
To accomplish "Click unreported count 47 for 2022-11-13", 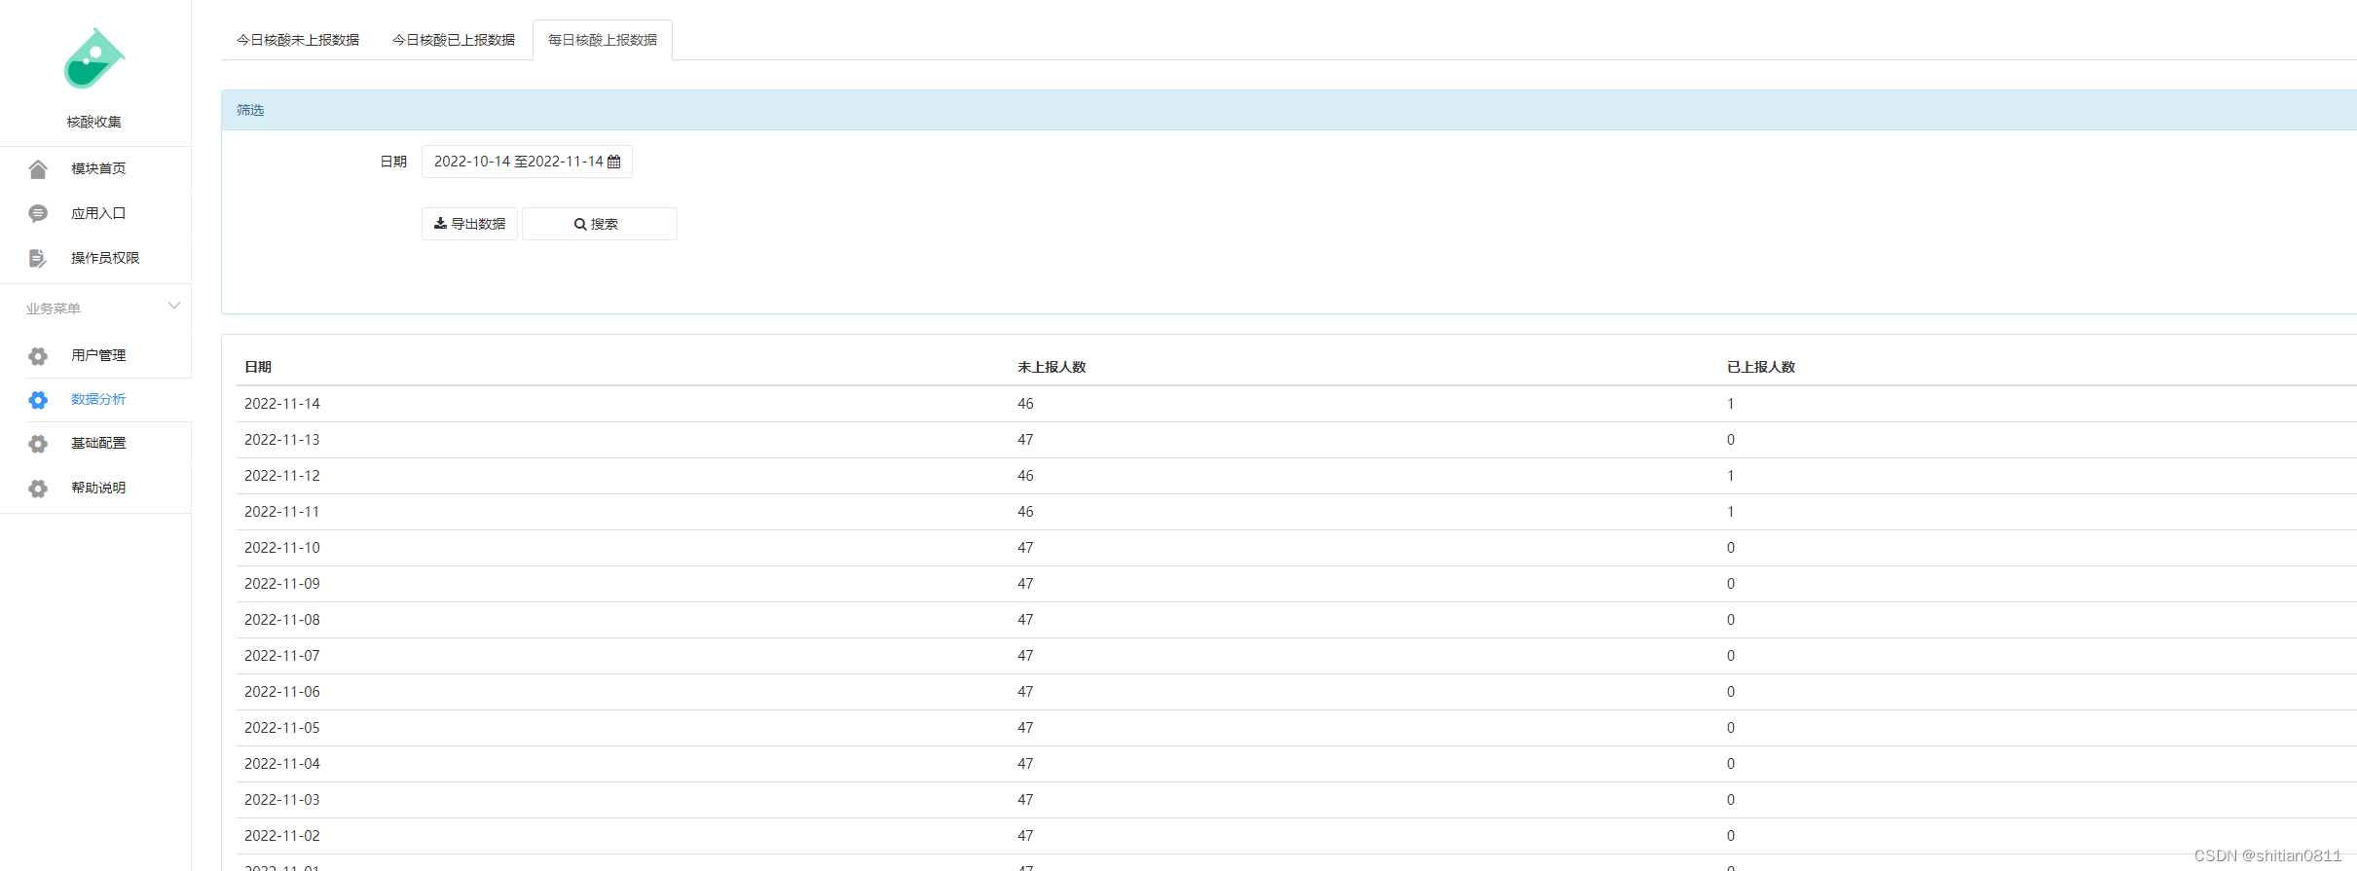I will pyautogui.click(x=1026, y=440).
